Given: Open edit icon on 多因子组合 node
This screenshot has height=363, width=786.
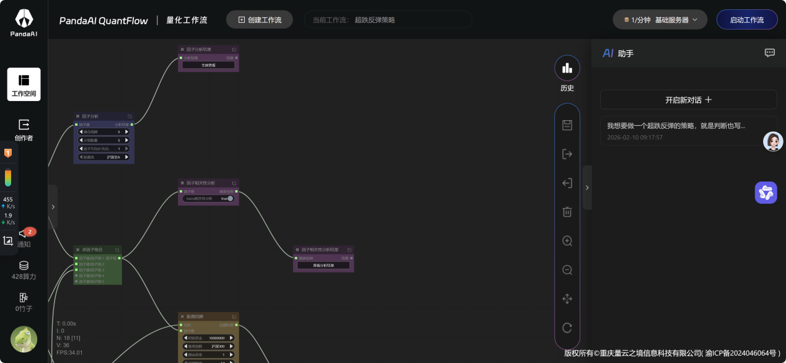Looking at the screenshot, I should pos(118,250).
